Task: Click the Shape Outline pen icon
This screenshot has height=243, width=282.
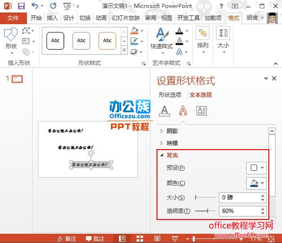Action: click(134, 41)
